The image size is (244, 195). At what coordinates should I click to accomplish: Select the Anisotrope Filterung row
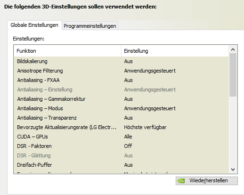(x=121, y=71)
